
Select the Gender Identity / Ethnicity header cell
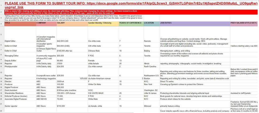click(x=103, y=24)
